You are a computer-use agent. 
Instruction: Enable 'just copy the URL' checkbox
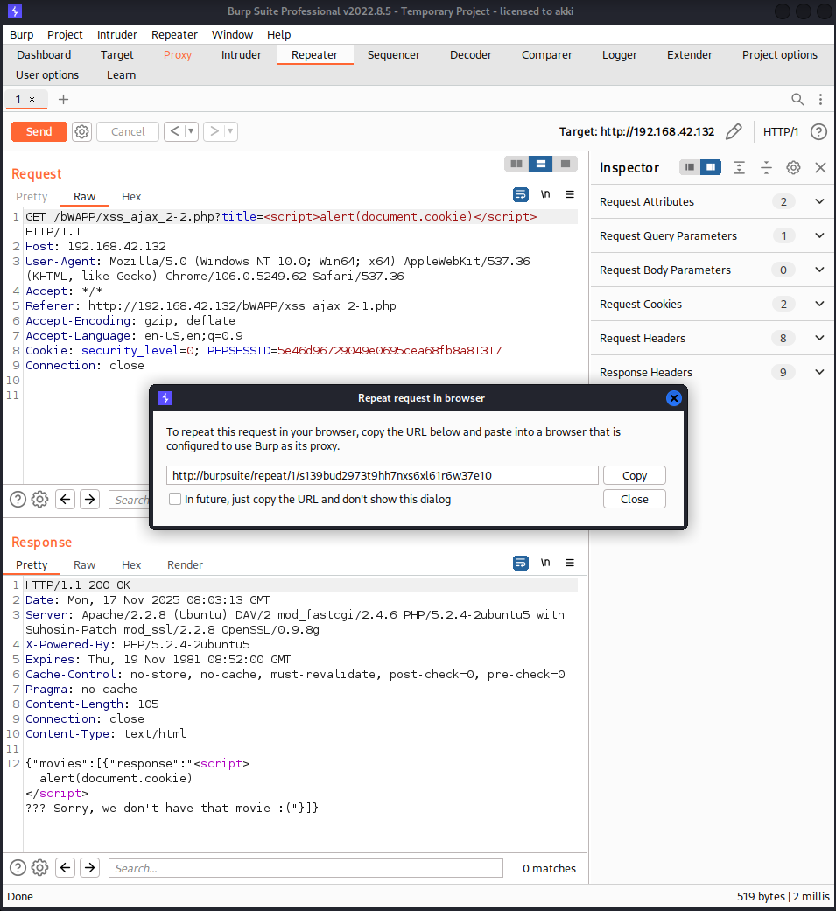click(x=176, y=499)
